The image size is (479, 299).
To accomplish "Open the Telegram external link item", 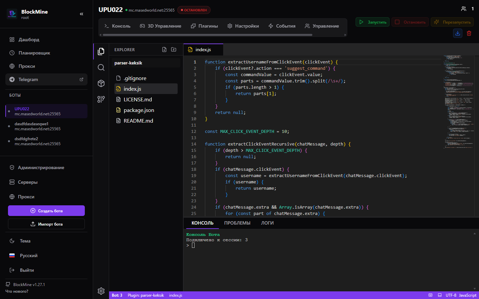I will (46, 79).
